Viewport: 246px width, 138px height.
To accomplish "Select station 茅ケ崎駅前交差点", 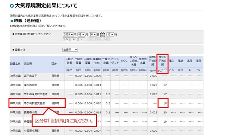I will 34,103.
